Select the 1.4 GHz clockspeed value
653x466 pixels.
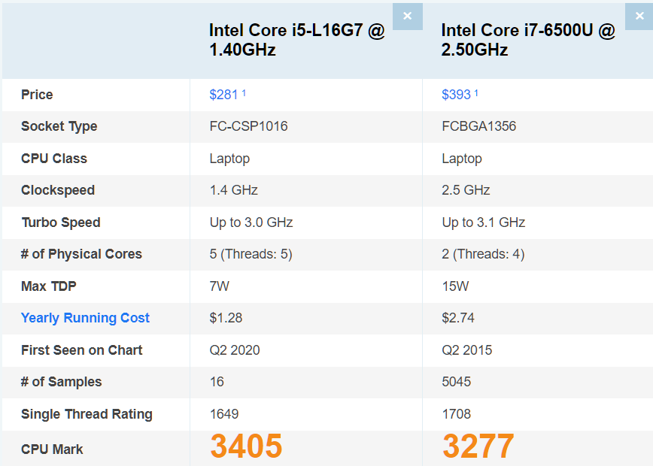234,190
